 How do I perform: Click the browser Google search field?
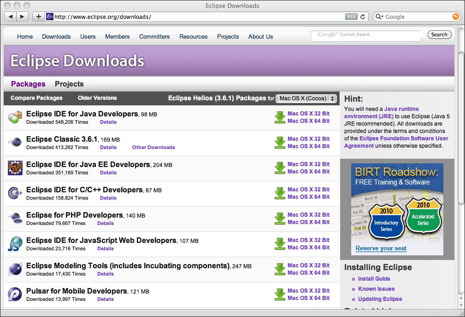[417, 17]
